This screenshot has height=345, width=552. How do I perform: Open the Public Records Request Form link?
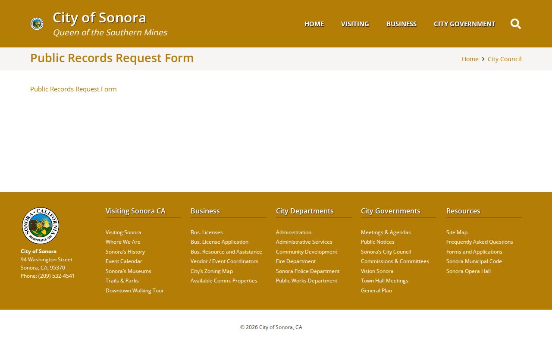click(73, 89)
